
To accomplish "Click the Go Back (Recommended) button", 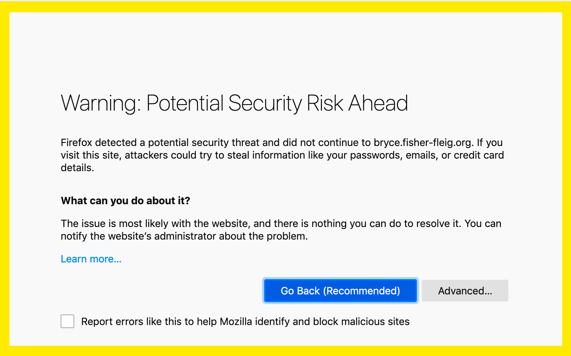I will tap(340, 291).
